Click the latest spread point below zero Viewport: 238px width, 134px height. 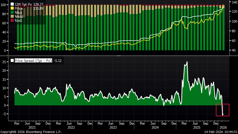pos(223,115)
